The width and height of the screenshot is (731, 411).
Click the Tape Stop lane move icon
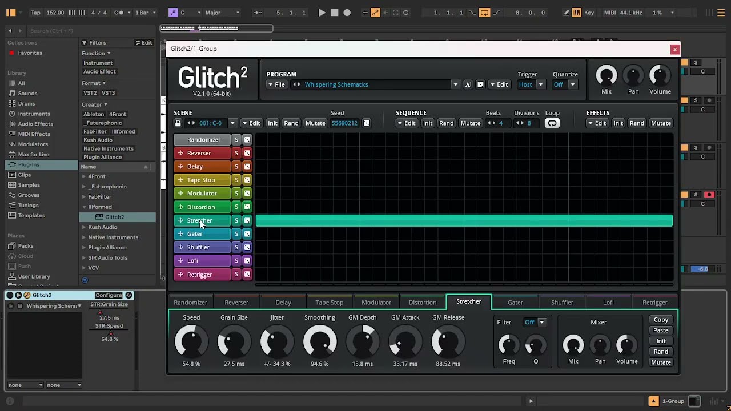[180, 180]
